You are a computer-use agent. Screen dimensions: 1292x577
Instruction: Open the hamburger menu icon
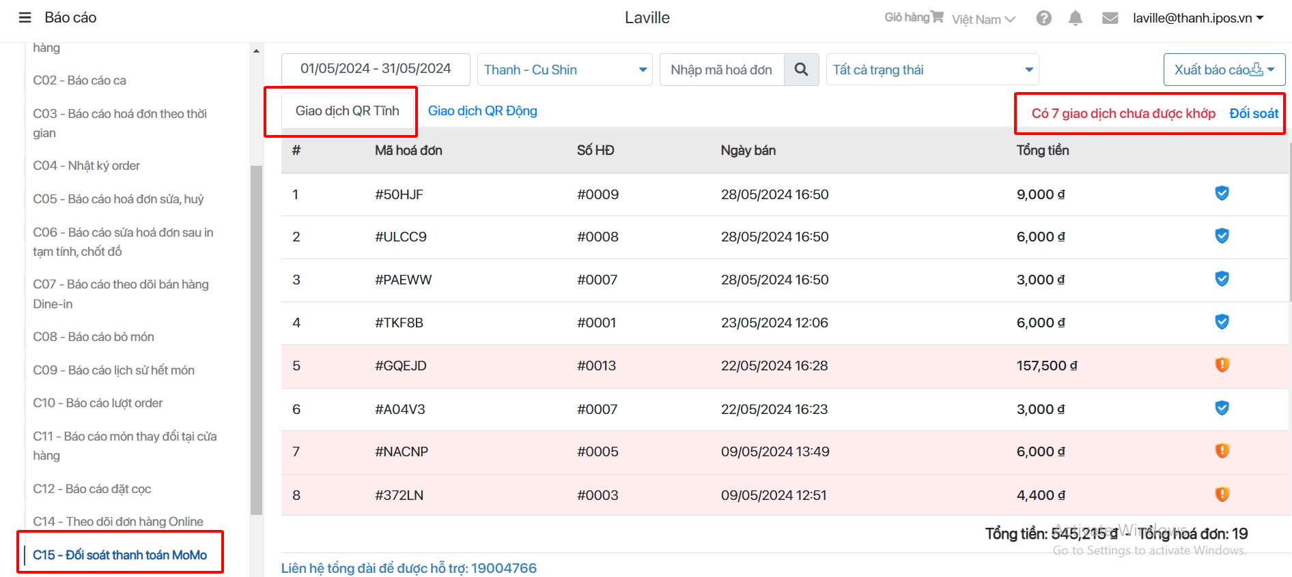25,18
